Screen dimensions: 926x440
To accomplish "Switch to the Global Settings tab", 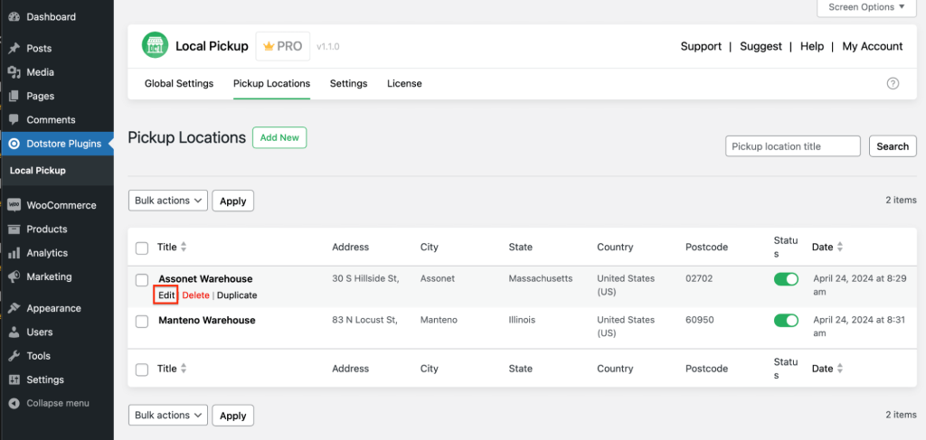I will (x=179, y=84).
